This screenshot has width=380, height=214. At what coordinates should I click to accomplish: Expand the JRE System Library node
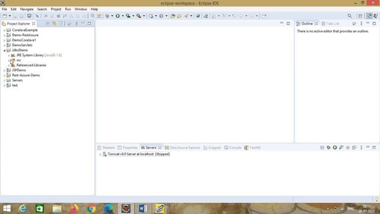coord(9,55)
